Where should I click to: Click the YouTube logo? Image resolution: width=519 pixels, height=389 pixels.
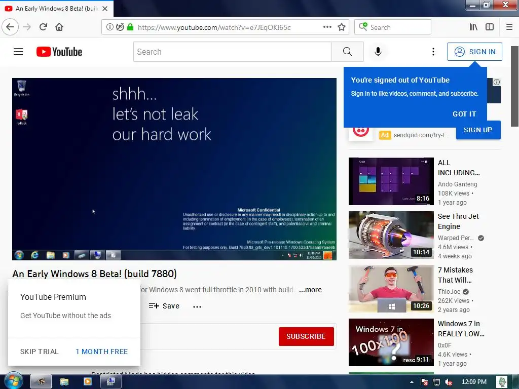[59, 52]
